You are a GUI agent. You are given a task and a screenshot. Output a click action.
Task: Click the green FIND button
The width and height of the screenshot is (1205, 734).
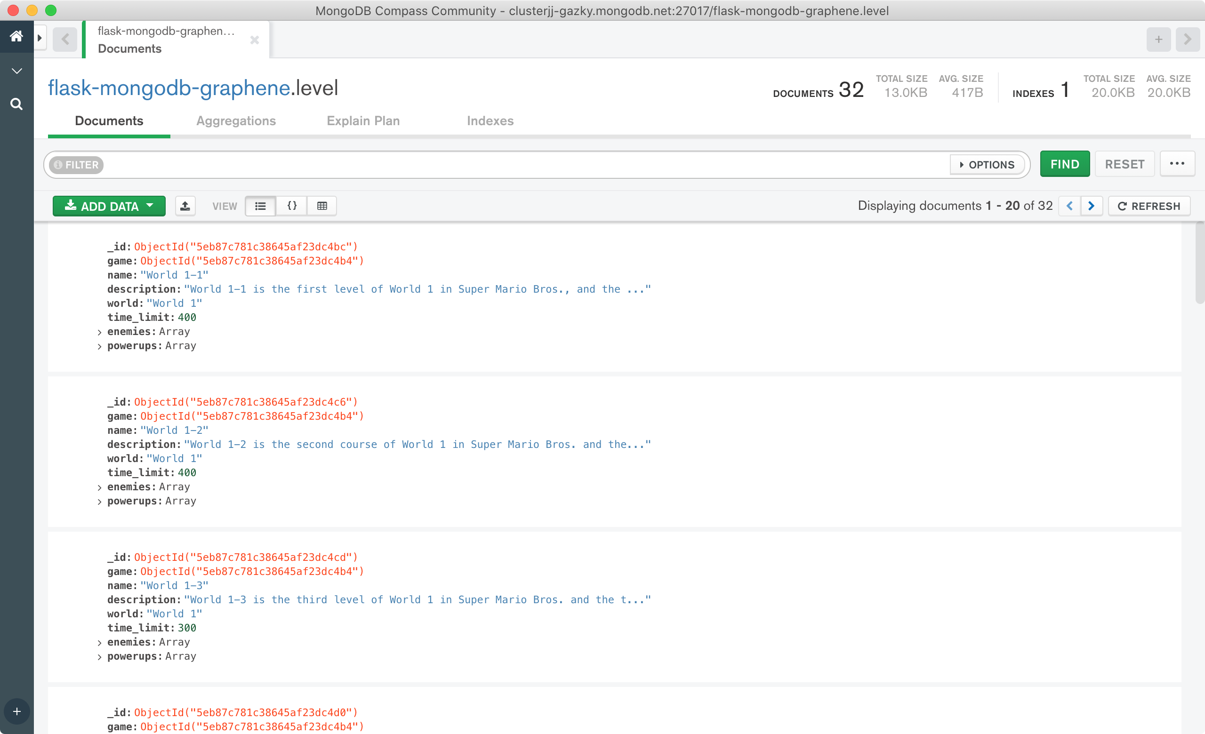click(1064, 164)
